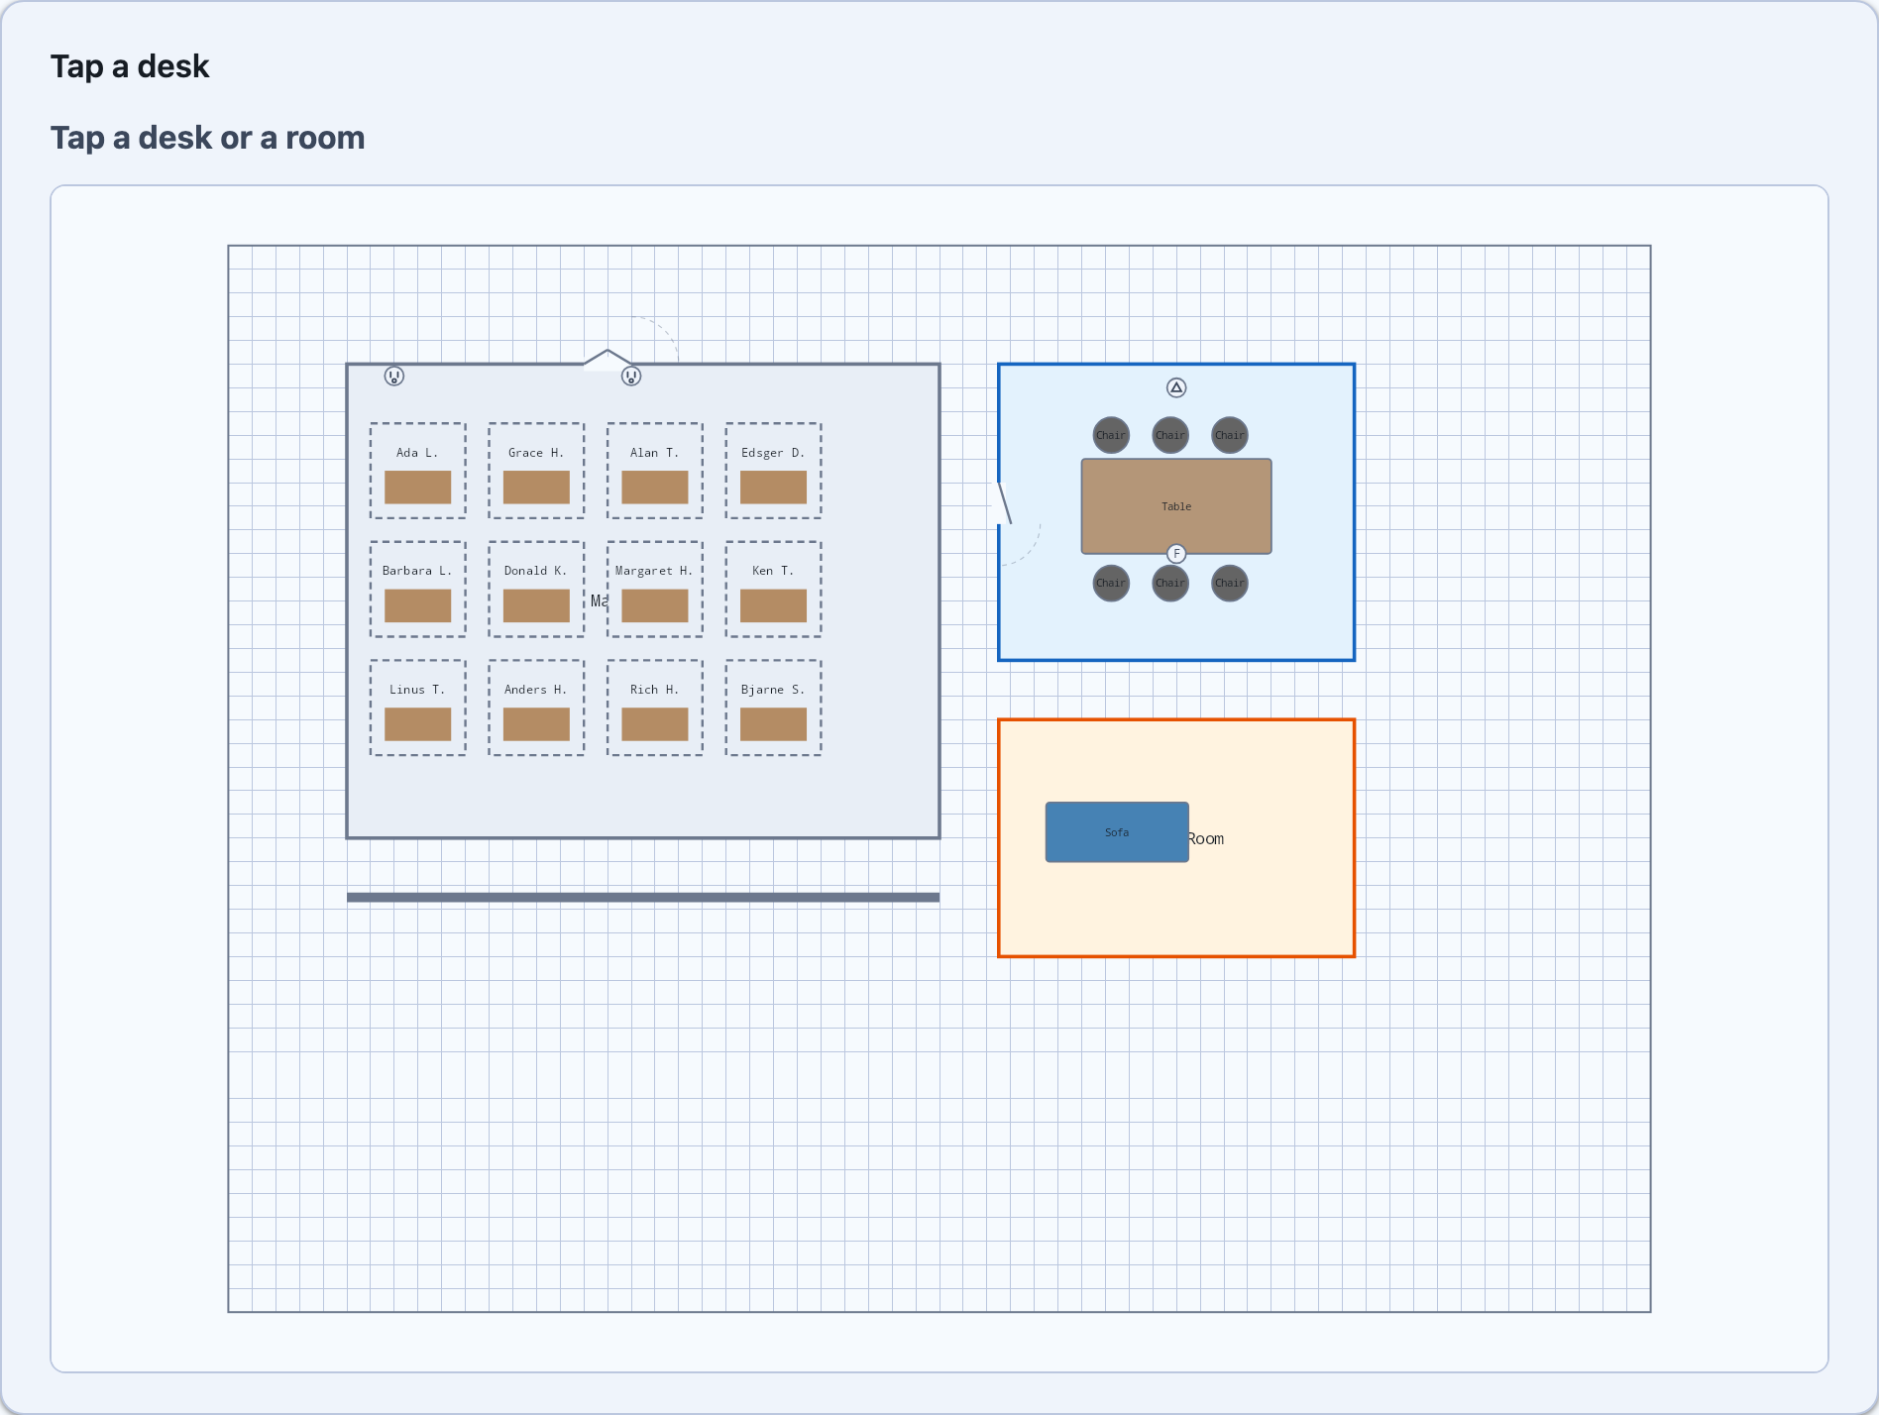Select Donald K.'s desk
Screen dimensions: 1879x1415
coord(536,589)
